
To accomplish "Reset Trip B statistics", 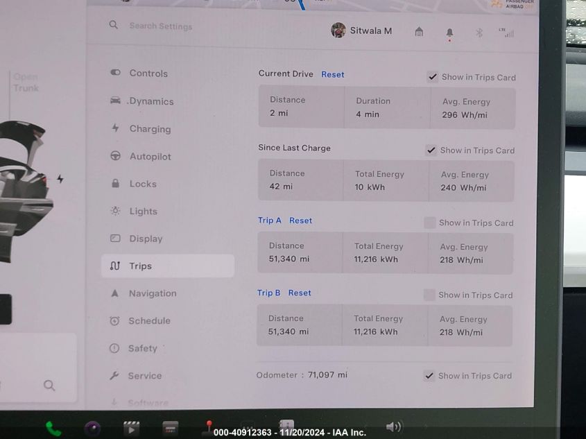I will point(300,293).
